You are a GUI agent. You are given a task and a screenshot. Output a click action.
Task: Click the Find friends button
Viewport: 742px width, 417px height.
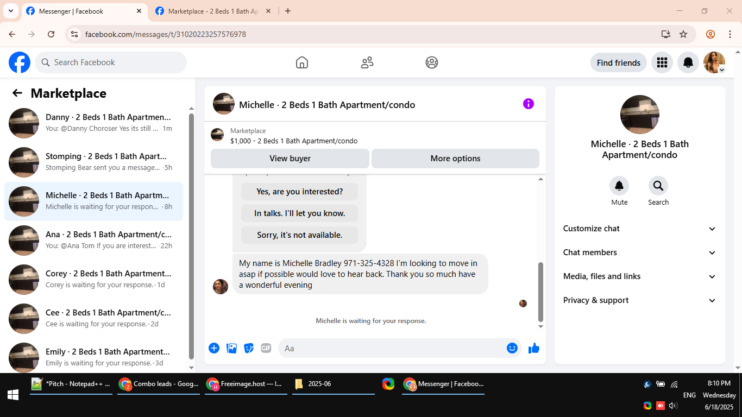coord(619,62)
